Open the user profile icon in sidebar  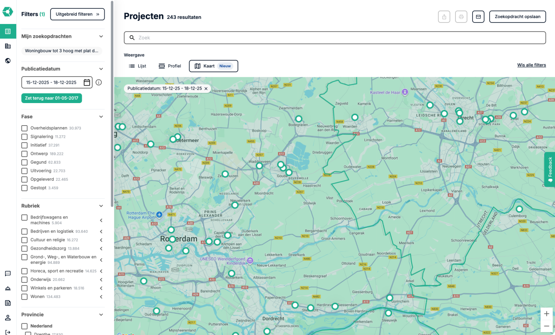click(8, 317)
